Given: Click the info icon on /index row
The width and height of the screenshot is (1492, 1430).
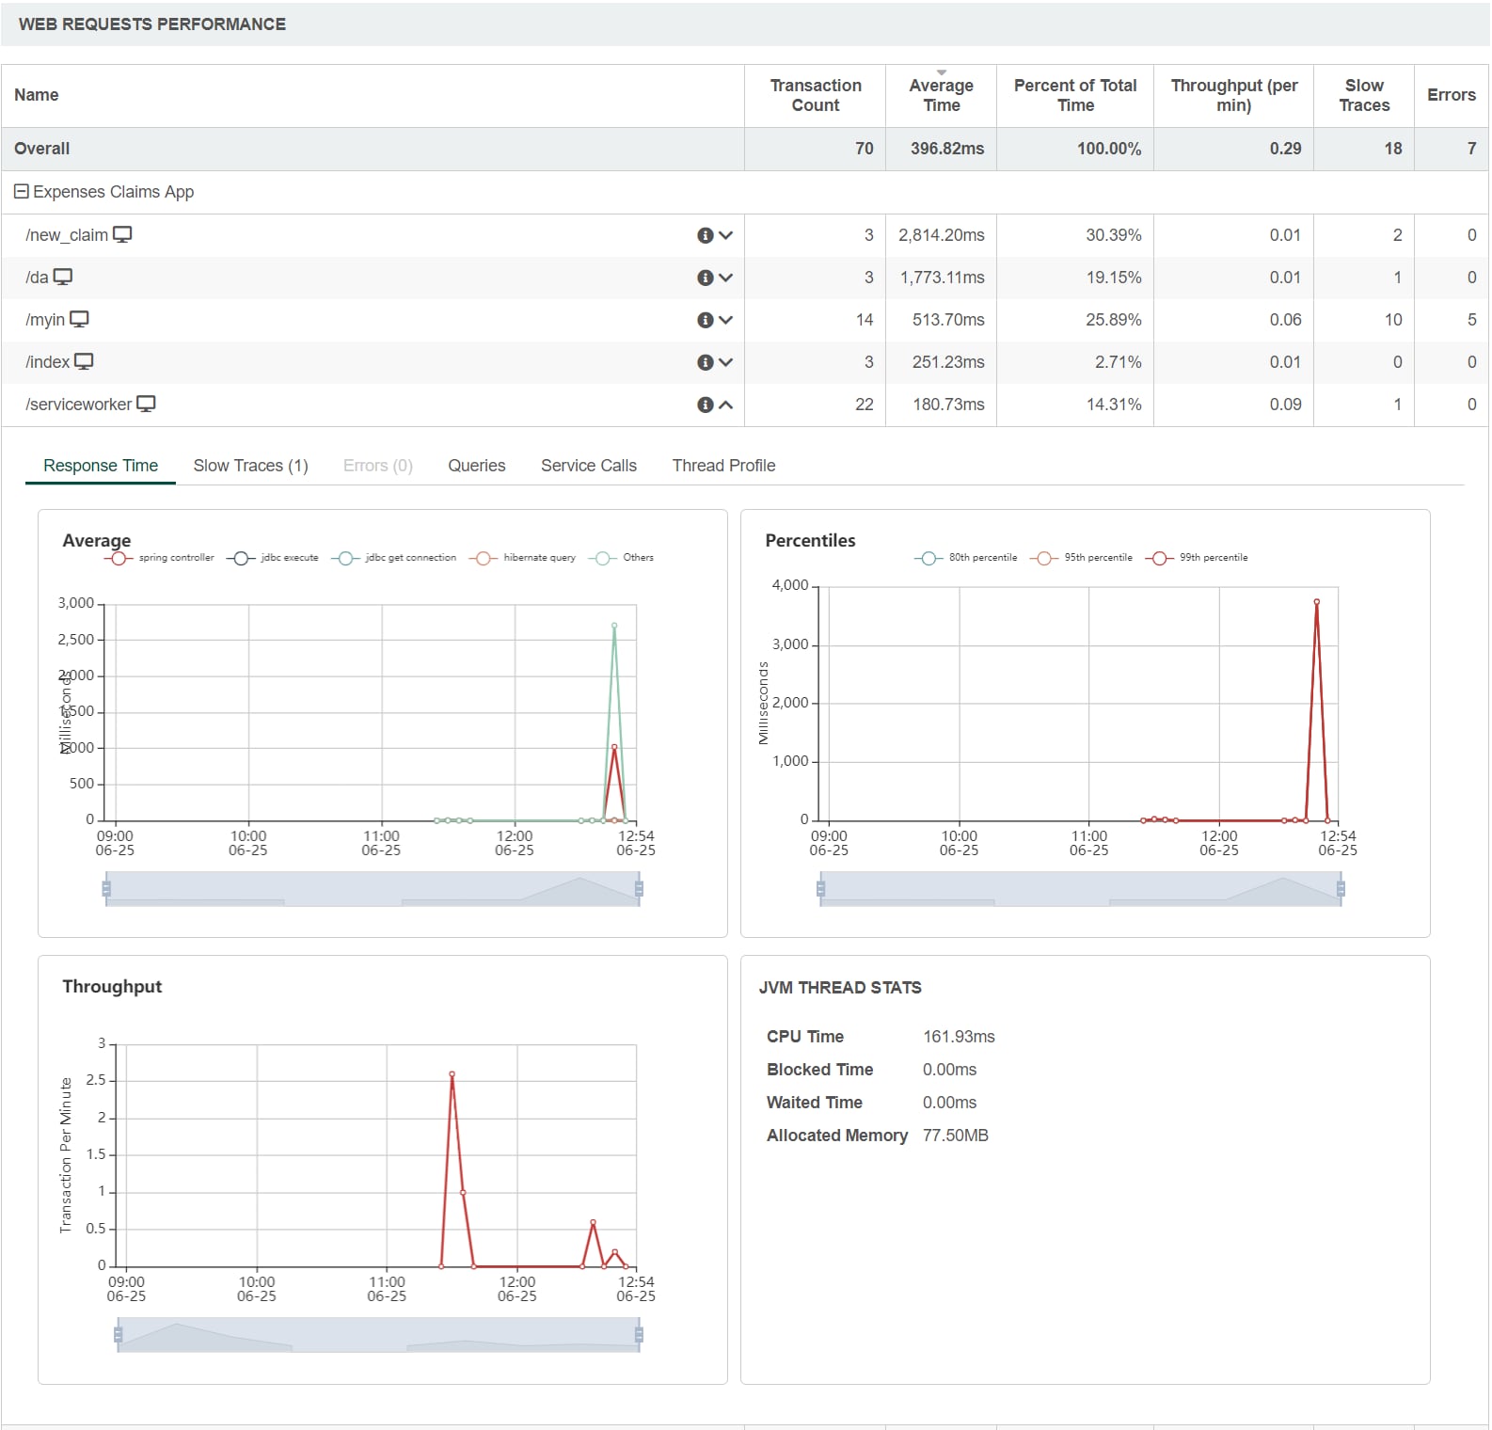Looking at the screenshot, I should [705, 362].
